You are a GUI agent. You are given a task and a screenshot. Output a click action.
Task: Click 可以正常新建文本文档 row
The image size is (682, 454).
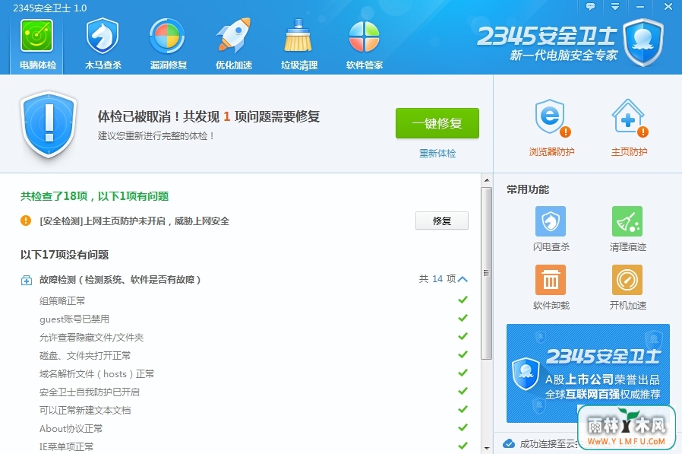coord(254,410)
